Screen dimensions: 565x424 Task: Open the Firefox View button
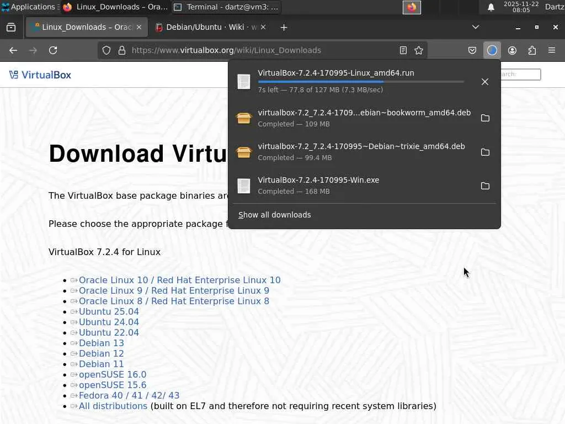11,28
